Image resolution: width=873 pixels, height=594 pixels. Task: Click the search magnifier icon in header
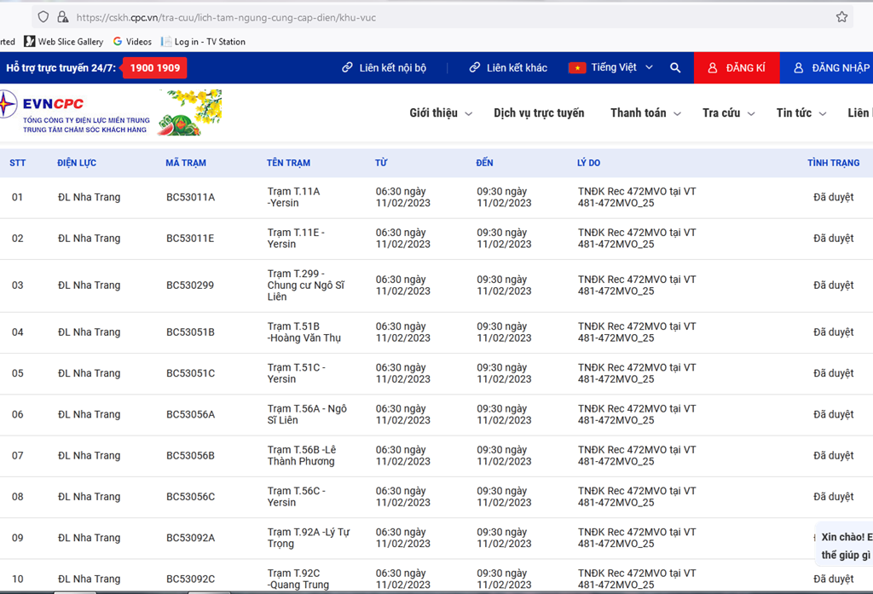pos(675,68)
